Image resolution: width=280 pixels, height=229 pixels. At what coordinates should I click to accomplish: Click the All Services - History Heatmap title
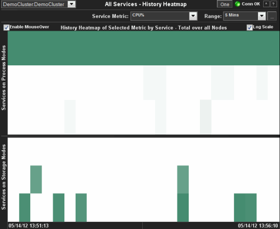146,4
